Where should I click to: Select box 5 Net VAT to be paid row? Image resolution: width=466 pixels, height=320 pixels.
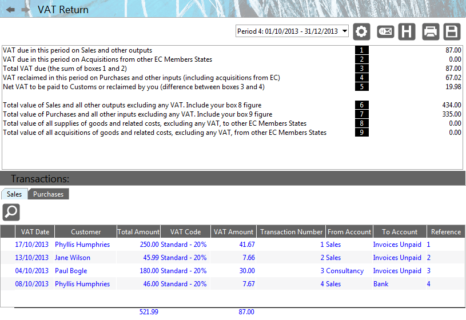pyautogui.click(x=232, y=87)
